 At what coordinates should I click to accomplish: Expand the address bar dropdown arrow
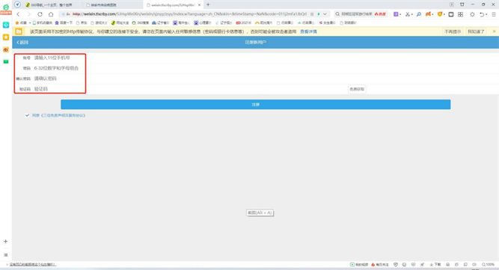[x=325, y=14]
